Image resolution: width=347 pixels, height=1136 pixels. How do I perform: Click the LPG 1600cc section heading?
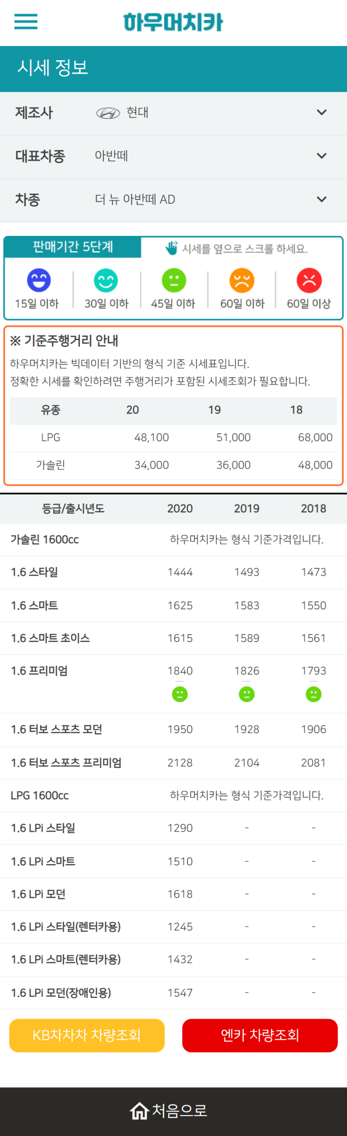click(40, 796)
